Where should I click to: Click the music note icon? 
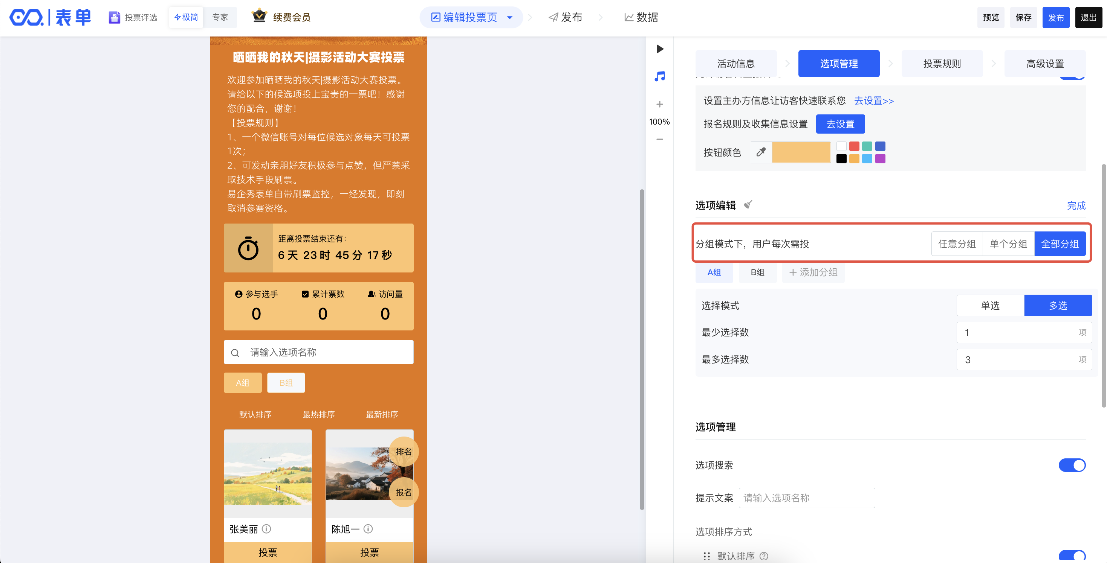(x=660, y=76)
